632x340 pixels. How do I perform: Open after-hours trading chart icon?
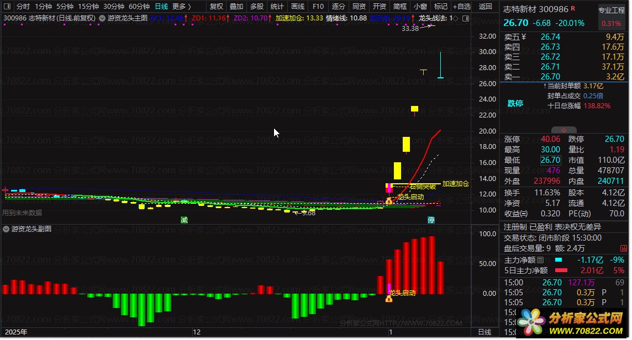tap(623, 248)
